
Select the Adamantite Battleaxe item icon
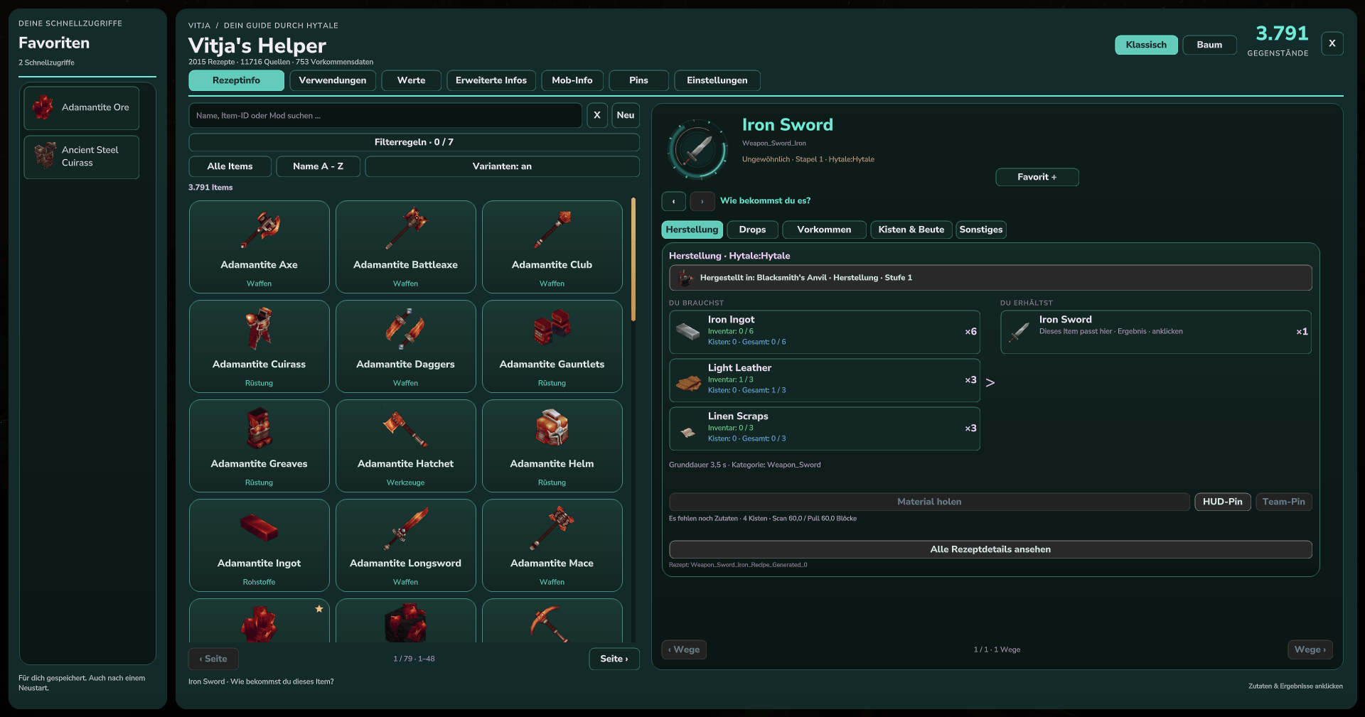point(406,229)
